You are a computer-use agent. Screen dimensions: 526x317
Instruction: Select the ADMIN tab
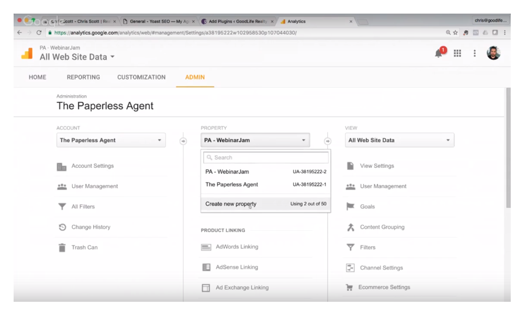tap(195, 77)
